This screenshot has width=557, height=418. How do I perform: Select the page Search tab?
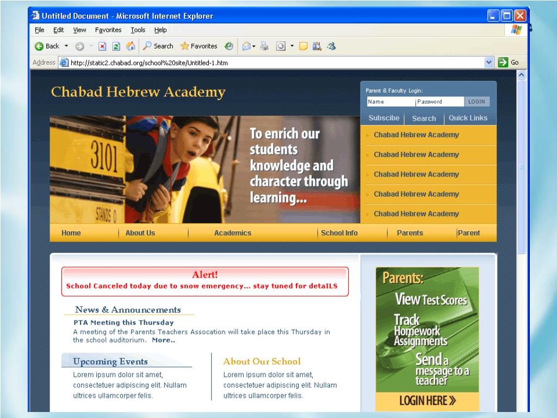424,118
